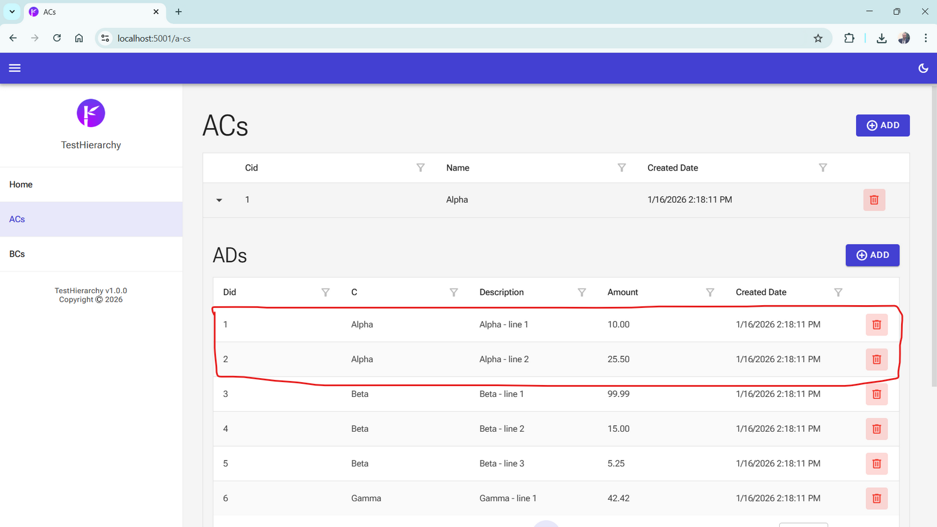
Task: Open filter on ACs Created Date column
Action: pos(822,168)
